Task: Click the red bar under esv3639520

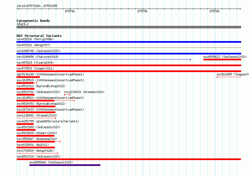Action: click(x=36, y=101)
